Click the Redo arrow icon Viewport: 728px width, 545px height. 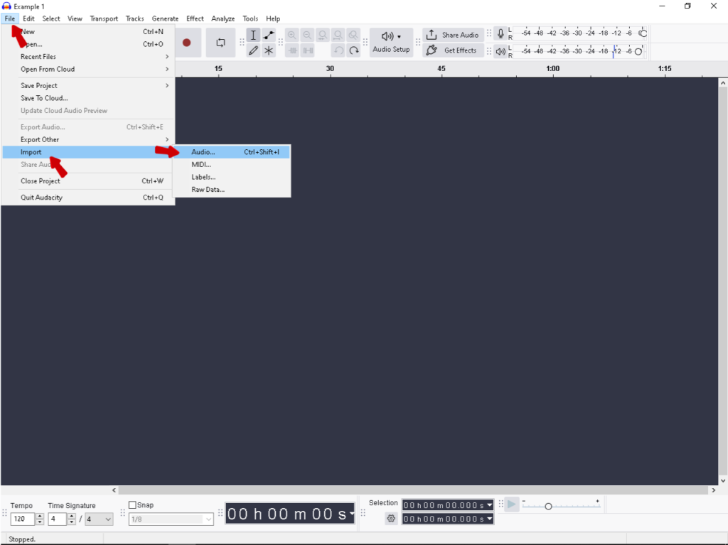tap(353, 50)
